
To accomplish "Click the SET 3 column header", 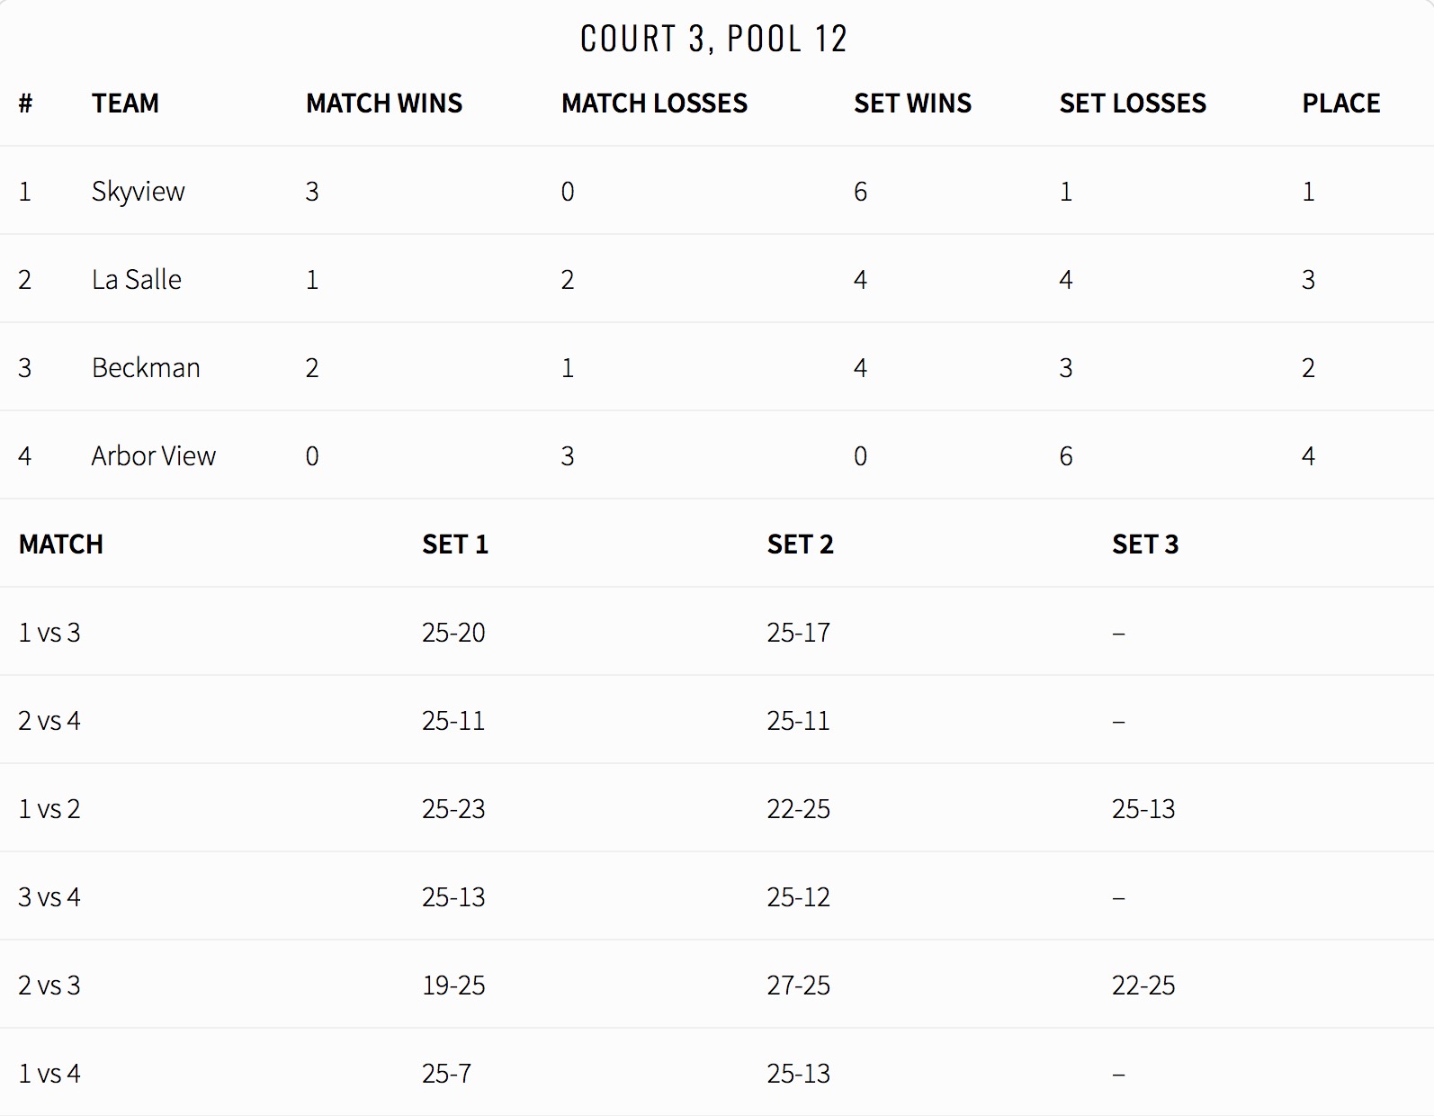I will click(1145, 544).
